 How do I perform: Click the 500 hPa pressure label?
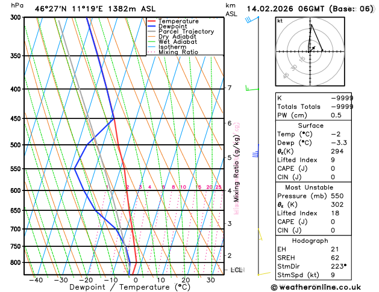[x=17, y=145]
